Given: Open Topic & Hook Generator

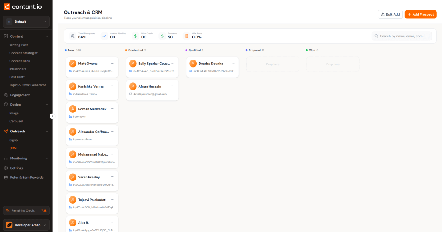Looking at the screenshot, I should click(x=28, y=85).
